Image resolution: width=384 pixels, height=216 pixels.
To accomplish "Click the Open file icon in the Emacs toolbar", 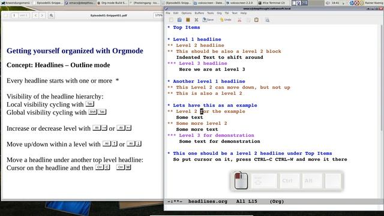I will click(x=179, y=20).
